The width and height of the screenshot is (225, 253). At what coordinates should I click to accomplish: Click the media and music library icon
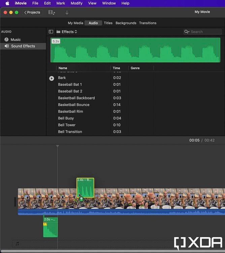(52, 12)
